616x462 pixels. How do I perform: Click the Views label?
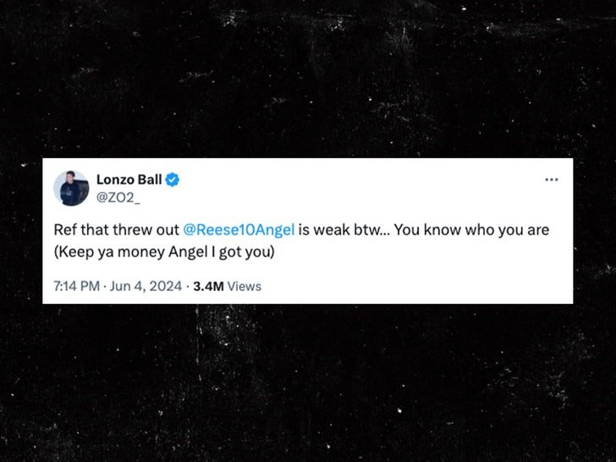tap(245, 286)
